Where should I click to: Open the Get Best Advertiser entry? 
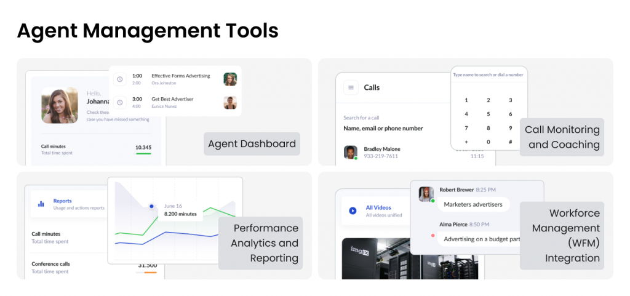click(172, 99)
